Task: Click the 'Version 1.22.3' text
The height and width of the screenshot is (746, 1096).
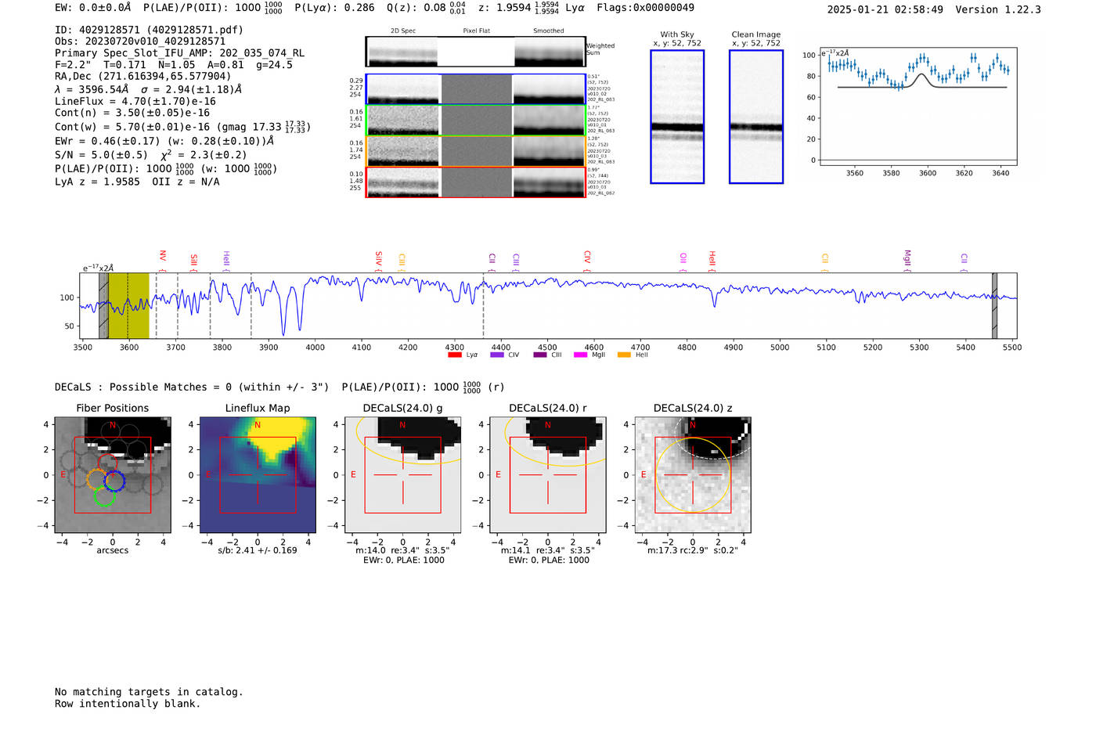Action: (998, 10)
